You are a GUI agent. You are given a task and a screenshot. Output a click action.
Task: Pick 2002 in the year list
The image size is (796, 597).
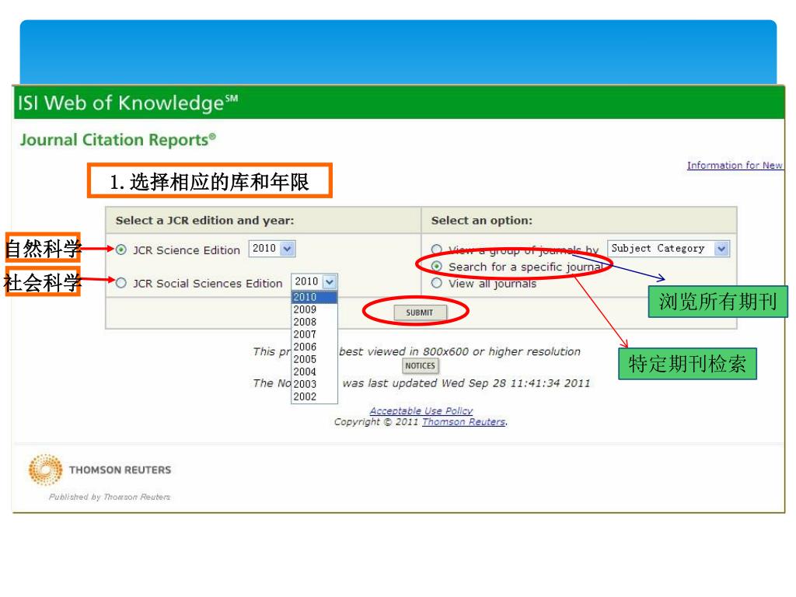click(x=314, y=396)
